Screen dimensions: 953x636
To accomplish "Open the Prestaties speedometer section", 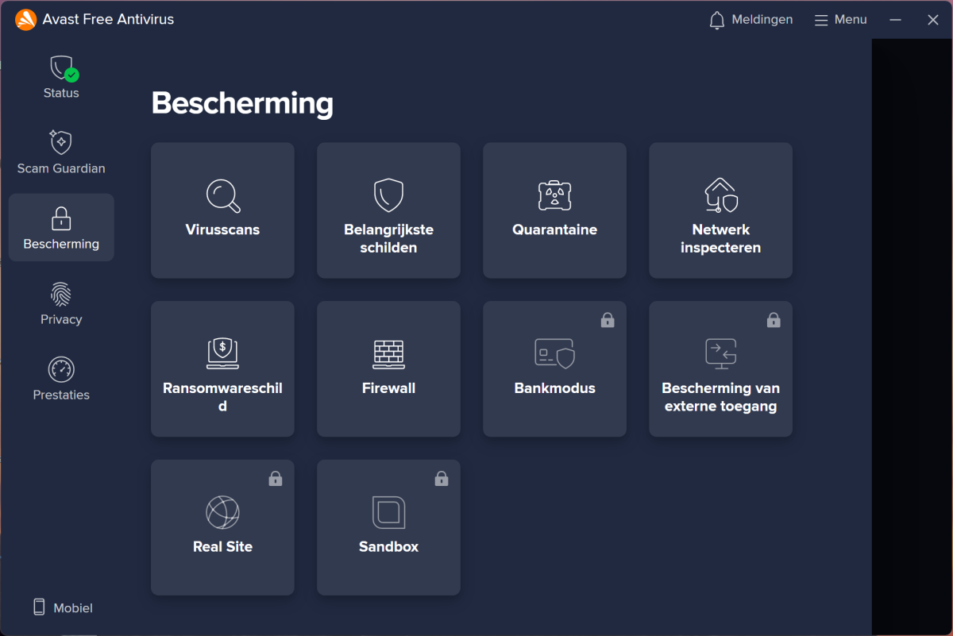I will click(61, 379).
